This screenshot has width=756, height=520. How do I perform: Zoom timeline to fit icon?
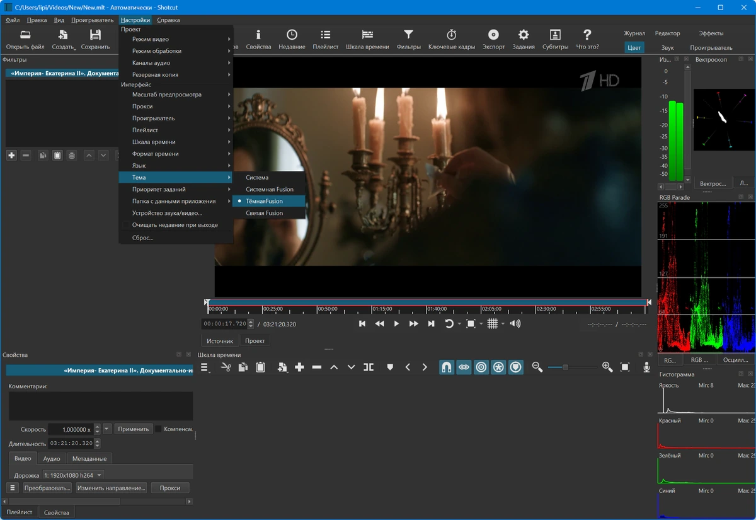625,367
